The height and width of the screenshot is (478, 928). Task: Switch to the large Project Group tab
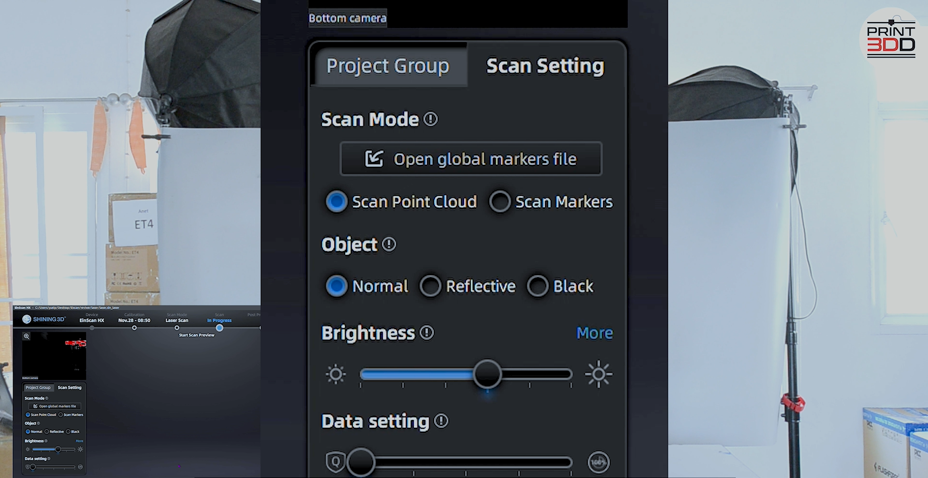(388, 66)
